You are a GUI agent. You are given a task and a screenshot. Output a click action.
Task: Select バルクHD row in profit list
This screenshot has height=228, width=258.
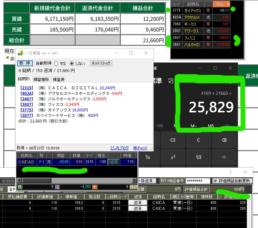pyautogui.click(x=200, y=44)
